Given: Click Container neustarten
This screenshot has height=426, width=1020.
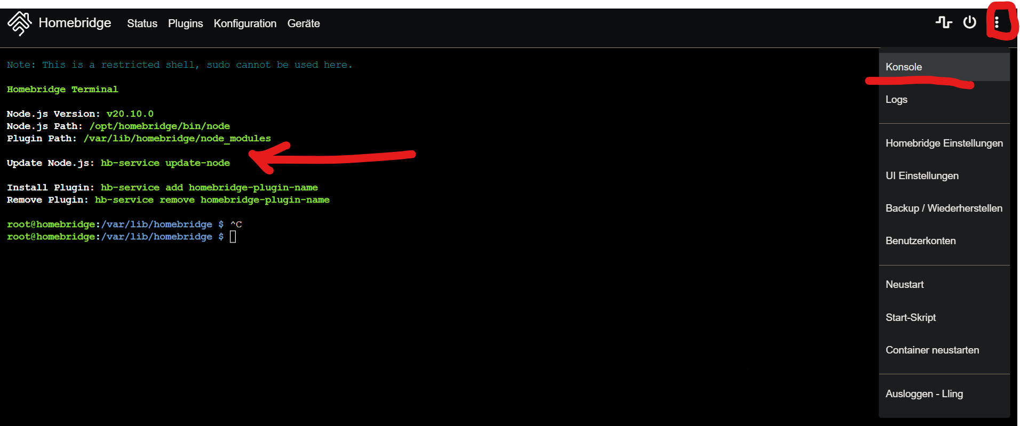Looking at the screenshot, I should 932,350.
